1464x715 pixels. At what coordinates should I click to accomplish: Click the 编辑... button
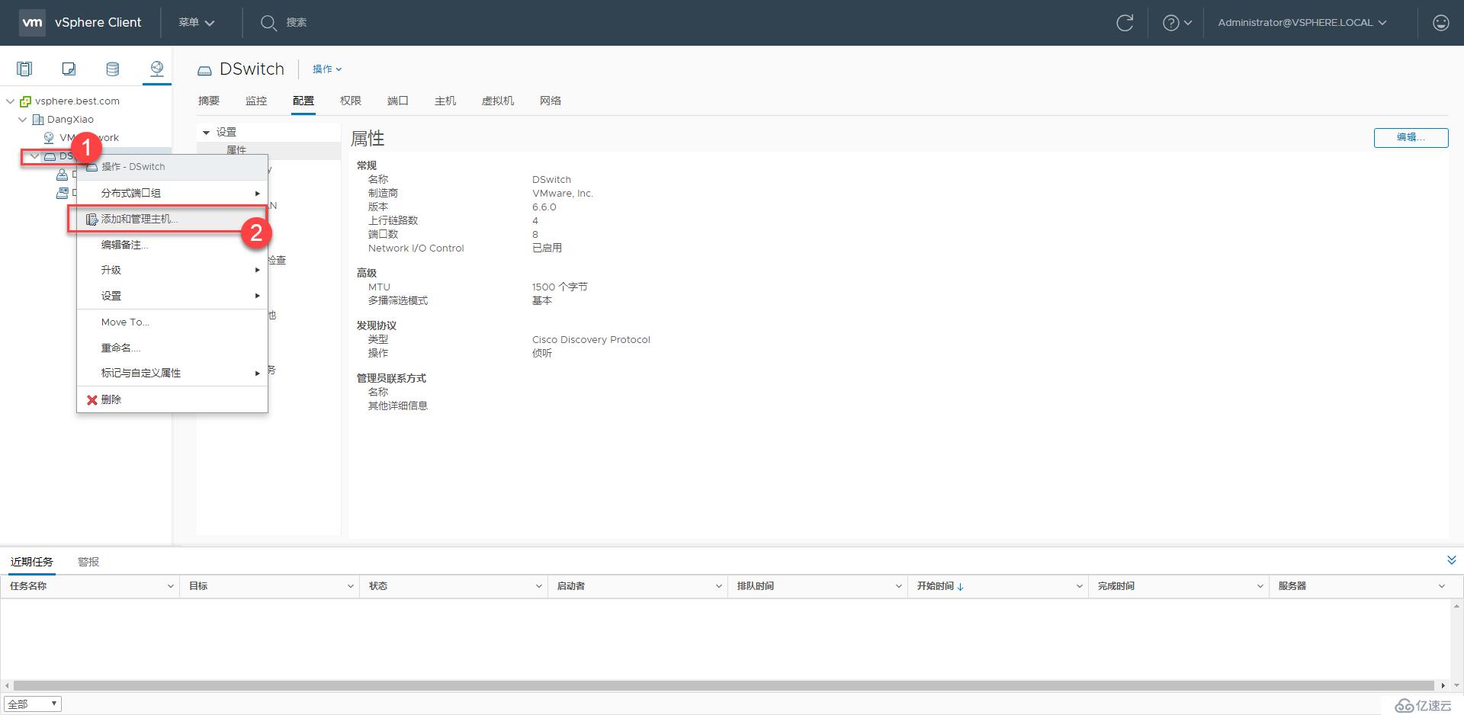click(1411, 137)
